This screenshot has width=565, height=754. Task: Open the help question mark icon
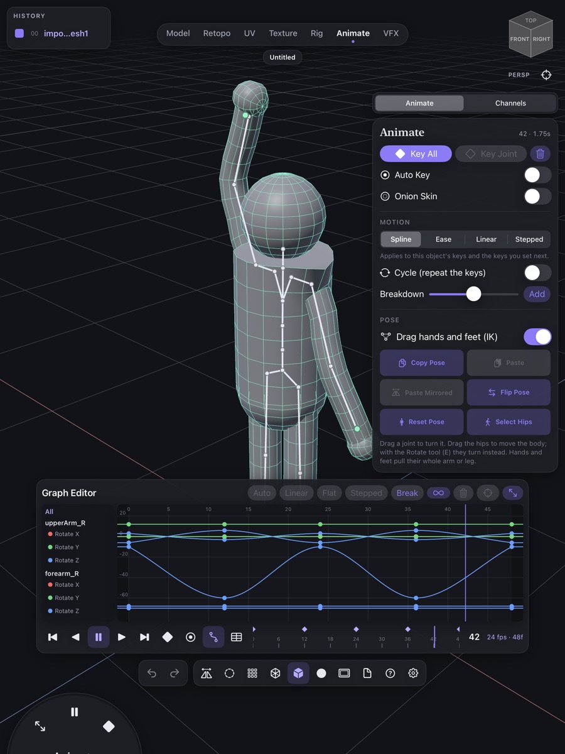390,673
